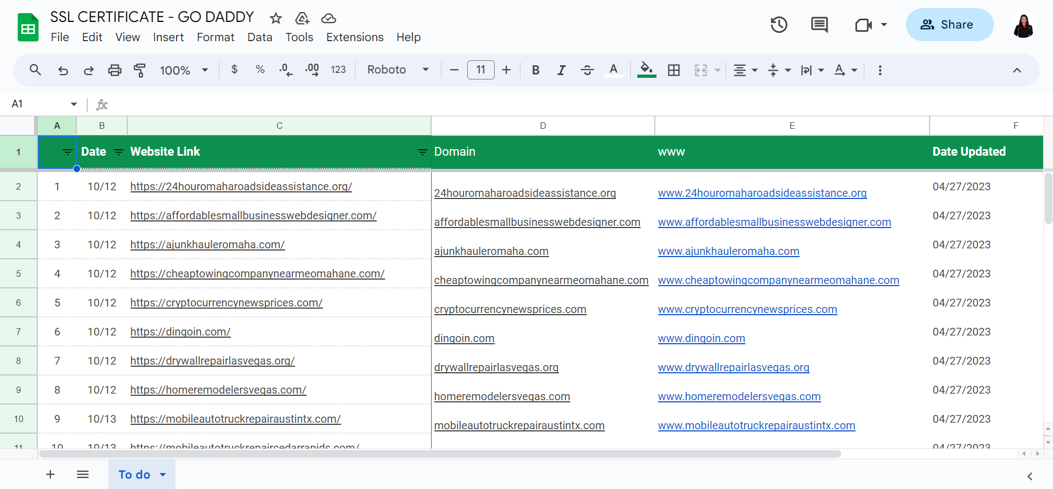Open vertical align dropdown
Viewport: 1053px width, 489px height.
[779, 70]
